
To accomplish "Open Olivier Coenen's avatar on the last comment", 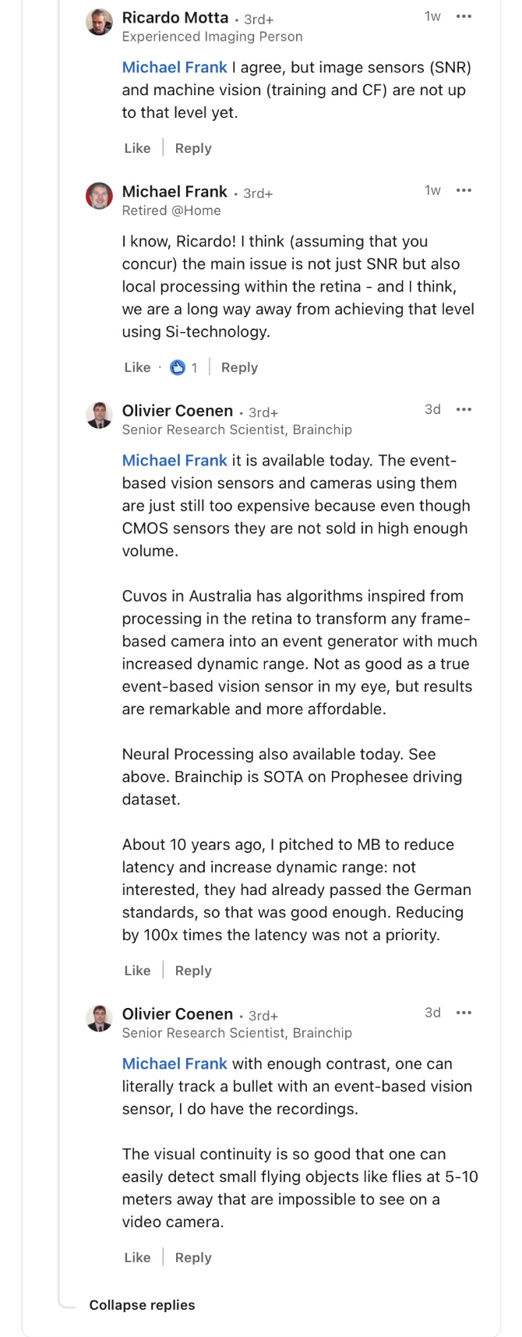I will [x=99, y=1019].
